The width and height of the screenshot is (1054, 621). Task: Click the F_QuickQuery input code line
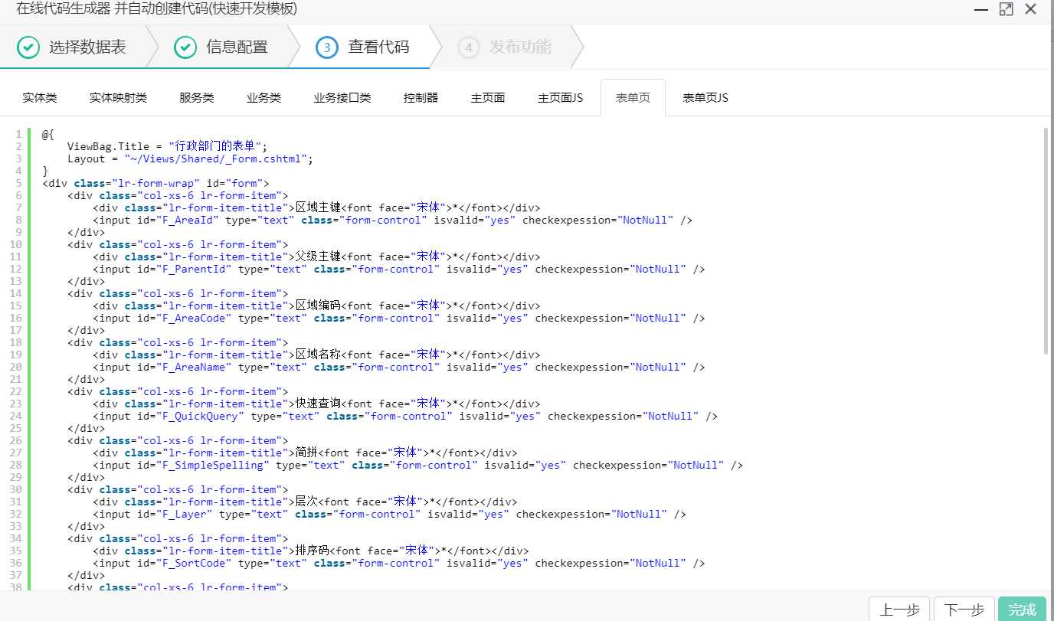coord(405,416)
